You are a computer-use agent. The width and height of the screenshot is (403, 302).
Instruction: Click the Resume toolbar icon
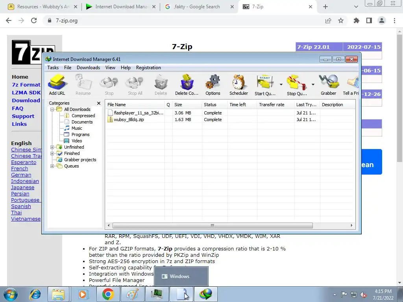83,85
